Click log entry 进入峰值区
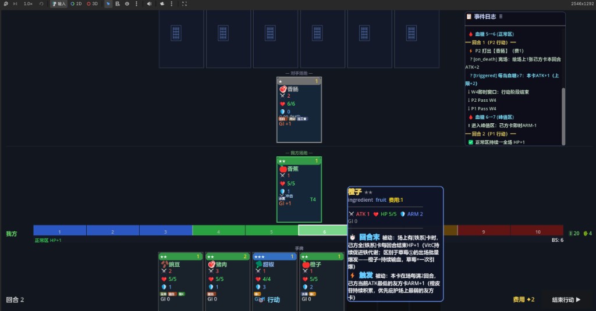This screenshot has height=311, width=596. 502,126
